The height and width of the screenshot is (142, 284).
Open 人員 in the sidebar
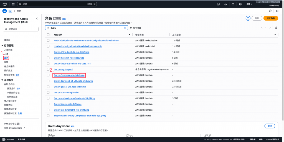point(6,54)
